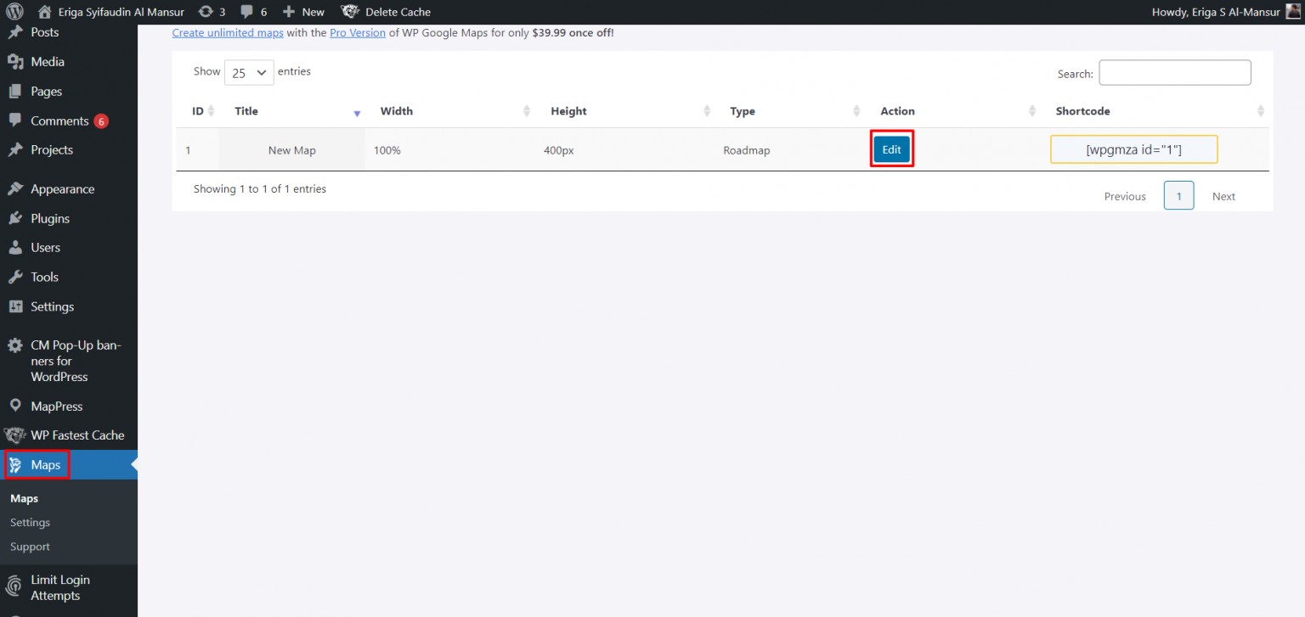1305x617 pixels.
Task: Click the CM Pop-Up banners gear icon
Action: tap(15, 346)
